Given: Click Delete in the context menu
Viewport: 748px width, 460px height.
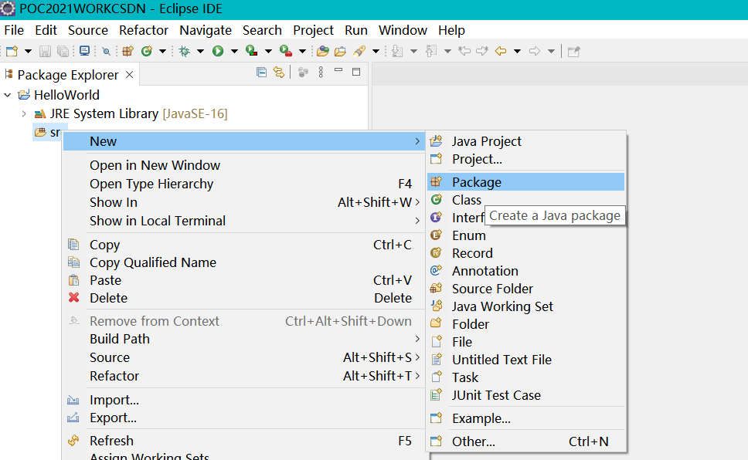Looking at the screenshot, I should click(243, 298).
